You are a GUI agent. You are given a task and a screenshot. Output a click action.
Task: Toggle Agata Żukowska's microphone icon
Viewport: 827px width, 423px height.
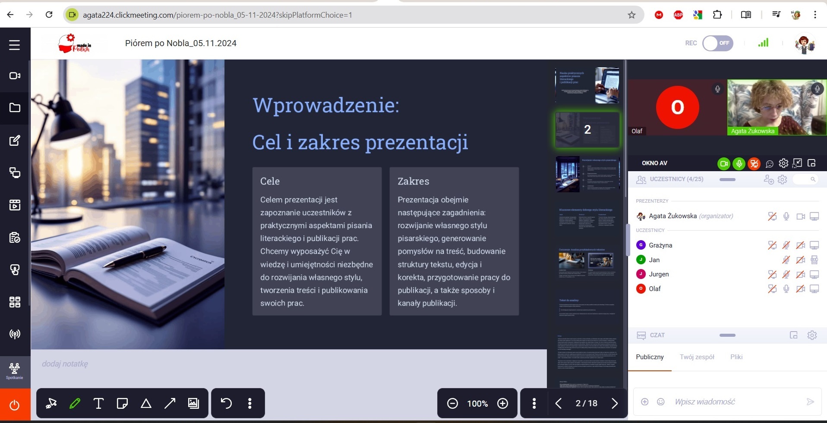(x=786, y=216)
